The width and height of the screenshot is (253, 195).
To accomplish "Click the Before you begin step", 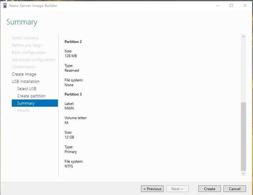I will coord(28,45).
